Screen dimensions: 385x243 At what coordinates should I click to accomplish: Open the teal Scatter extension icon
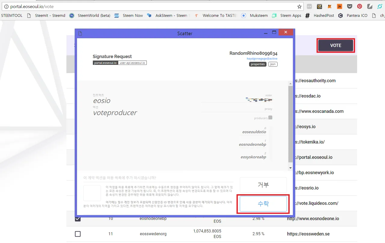(380, 6)
